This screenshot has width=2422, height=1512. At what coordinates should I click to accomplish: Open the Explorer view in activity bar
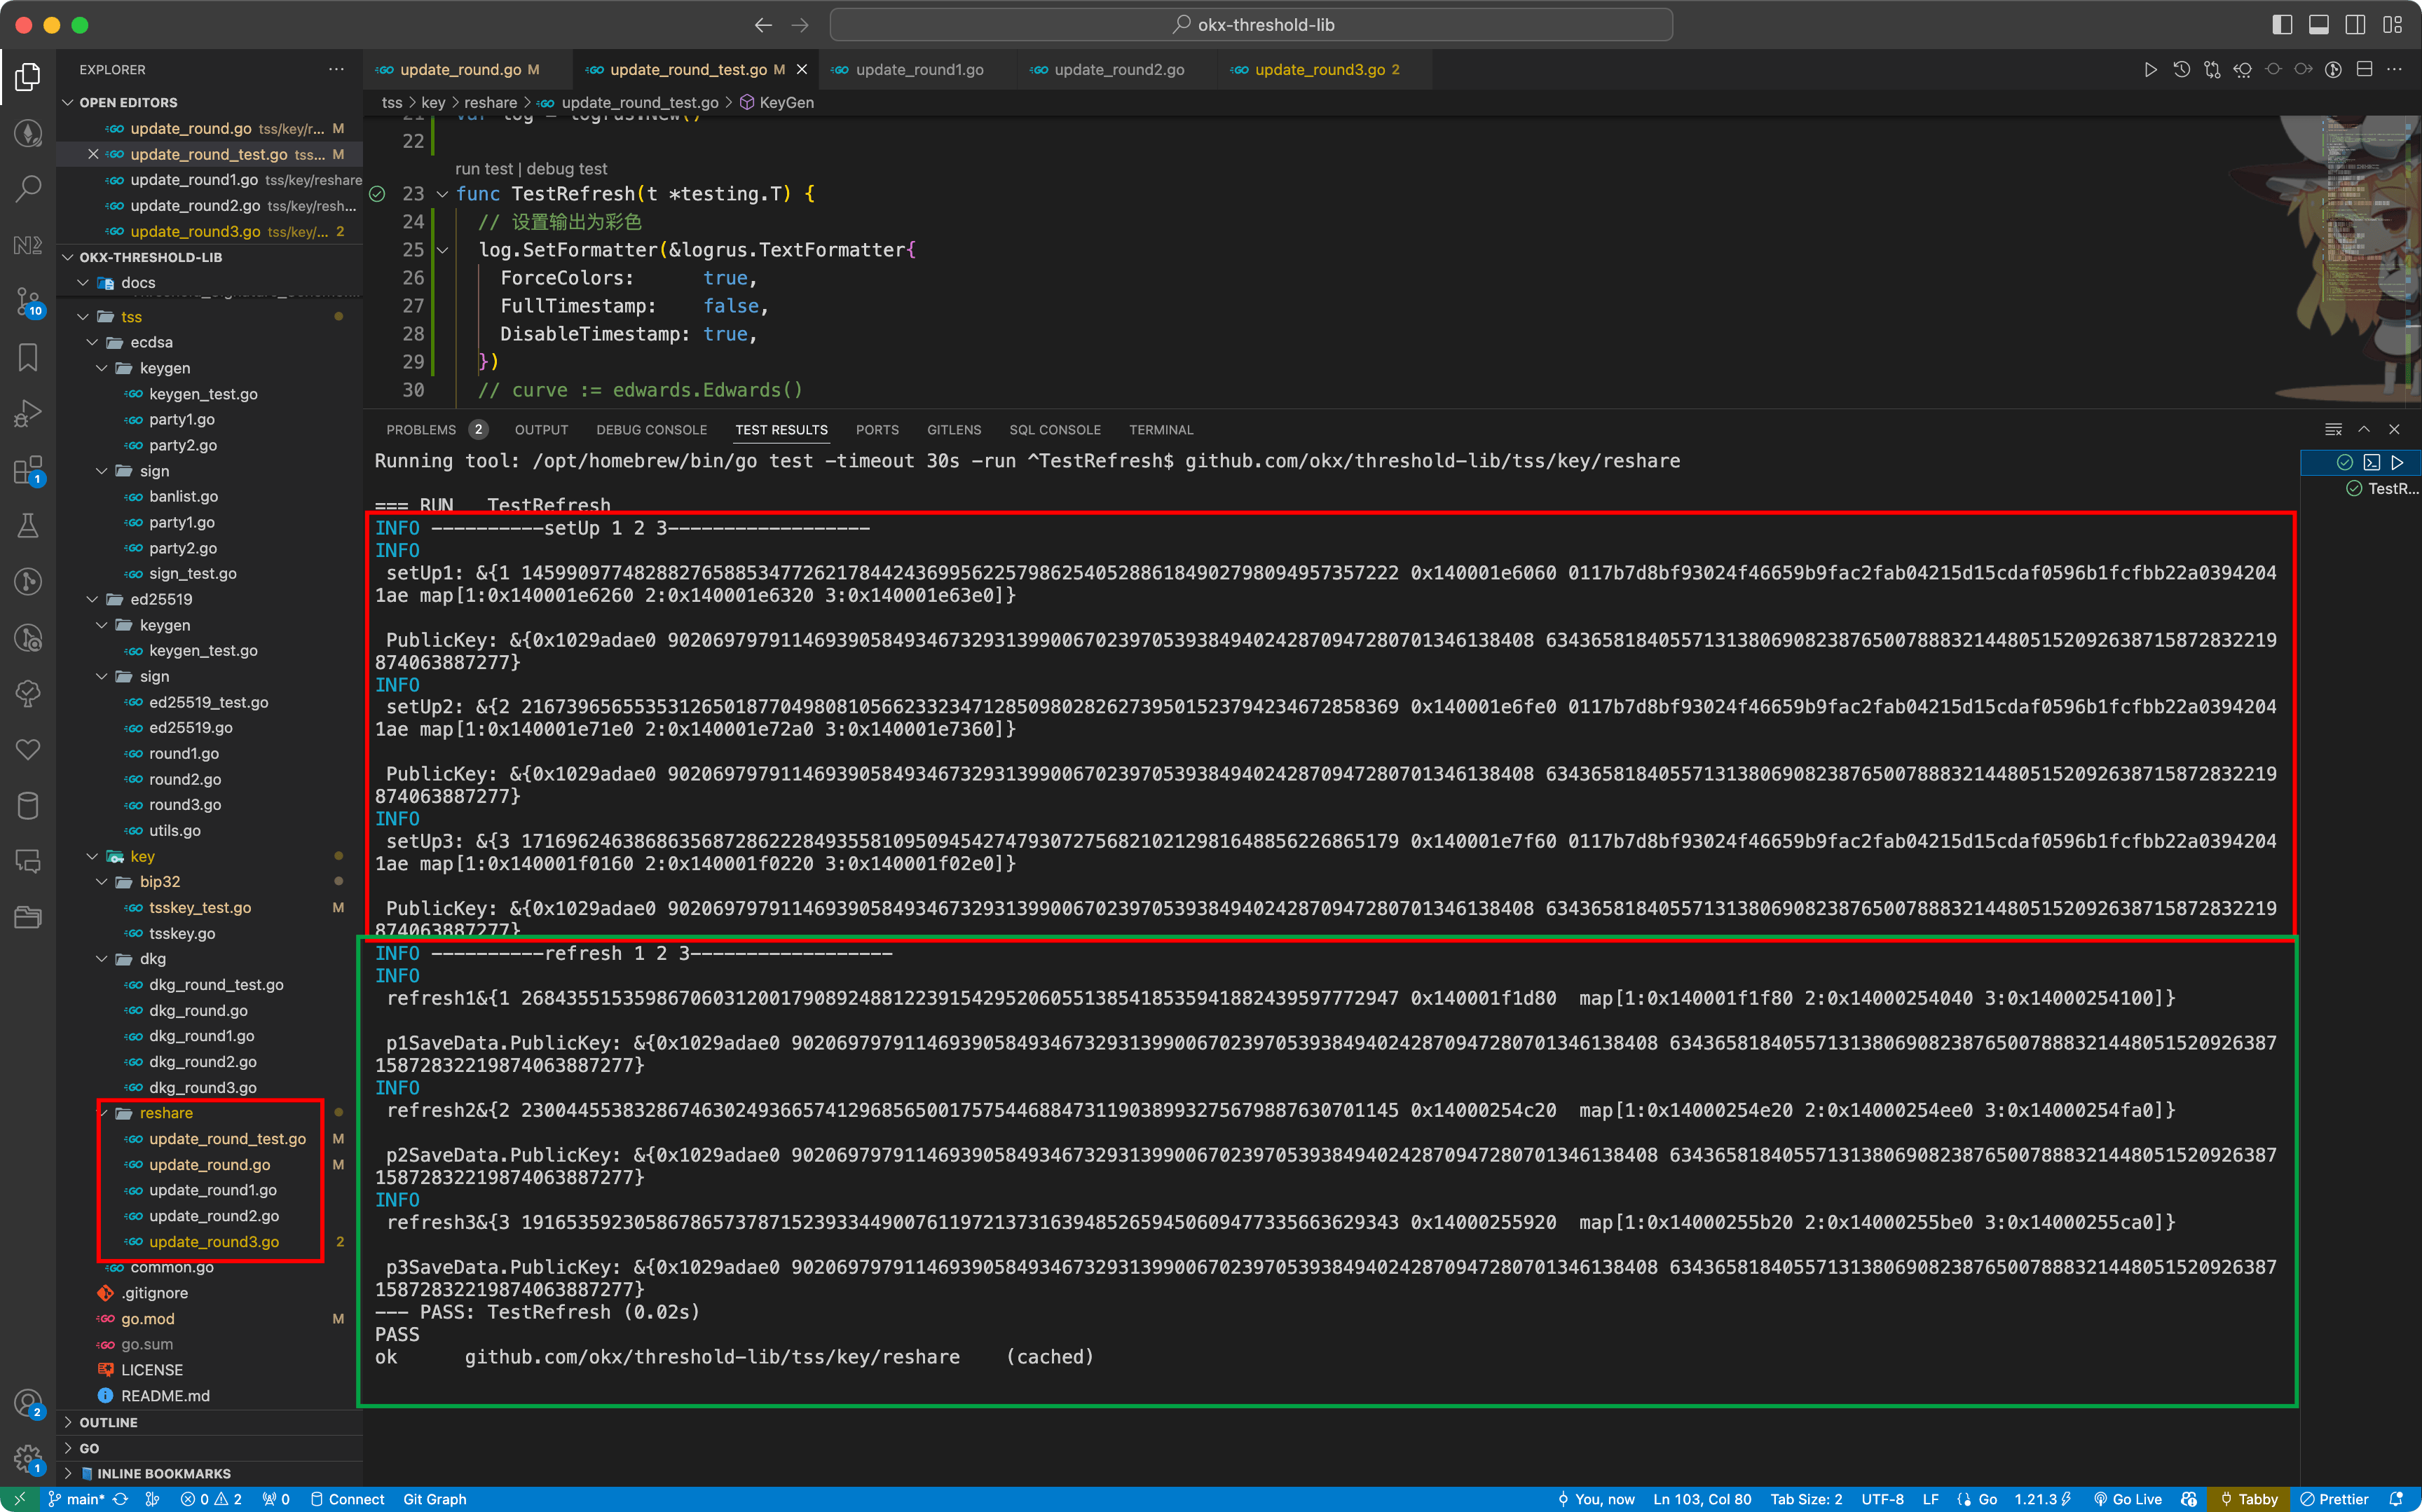(x=28, y=77)
